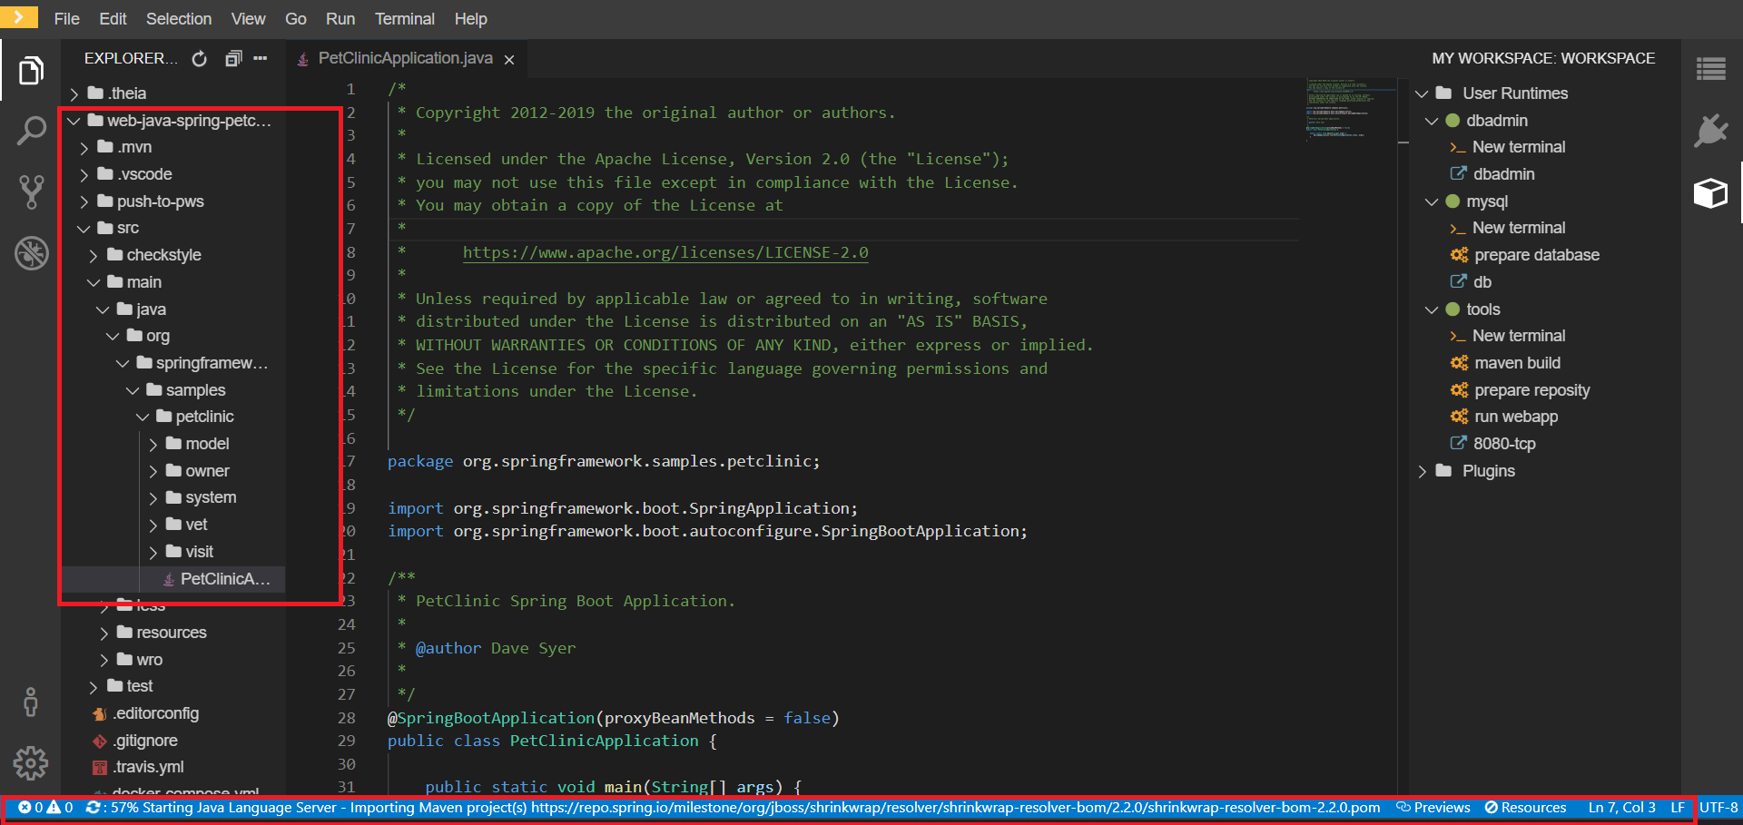Open the Previews status bar item

[1433, 808]
